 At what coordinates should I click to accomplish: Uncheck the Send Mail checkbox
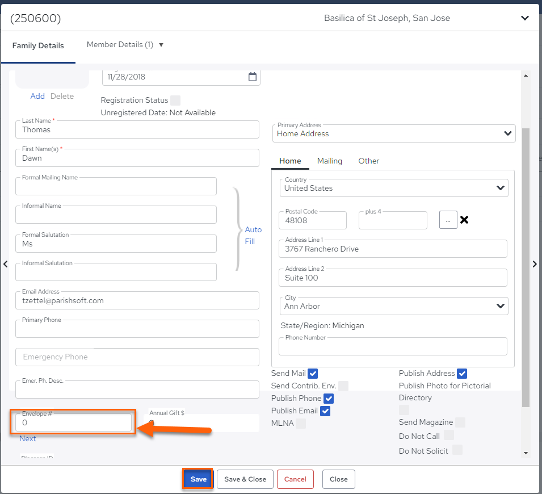click(x=313, y=374)
